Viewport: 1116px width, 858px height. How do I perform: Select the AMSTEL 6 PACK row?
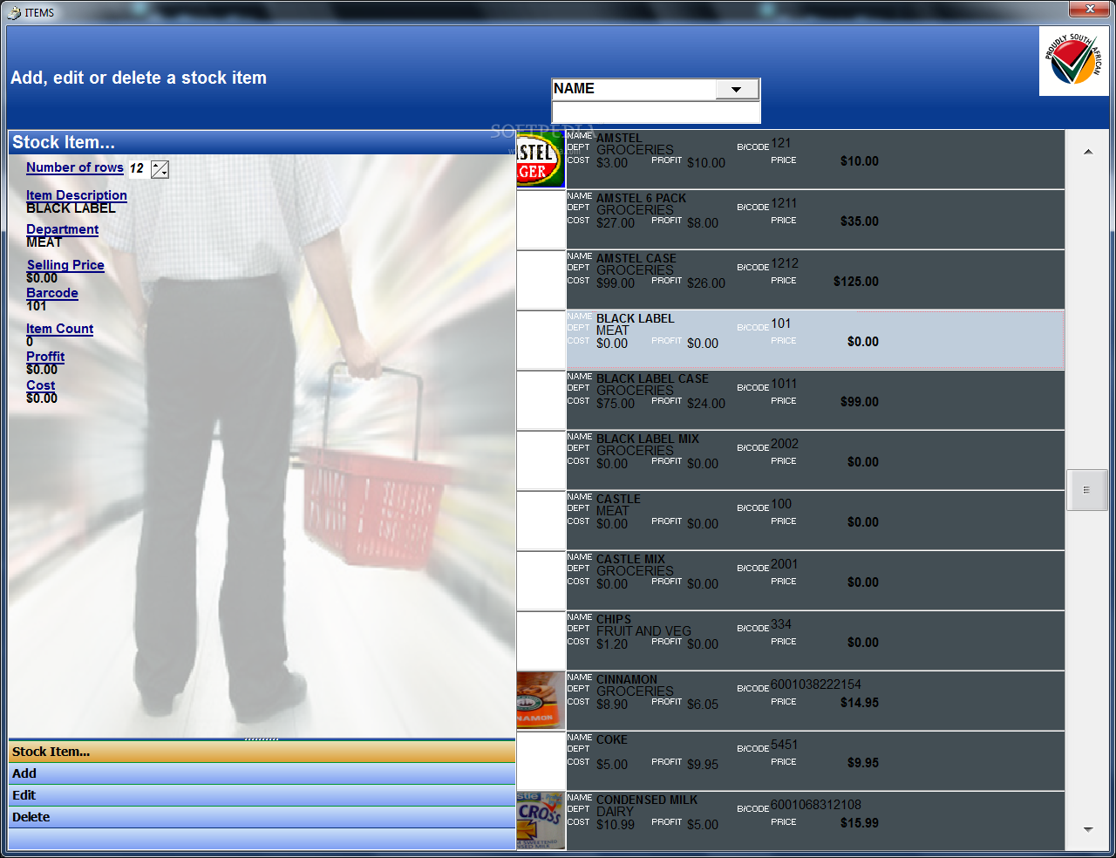pyautogui.click(x=815, y=220)
